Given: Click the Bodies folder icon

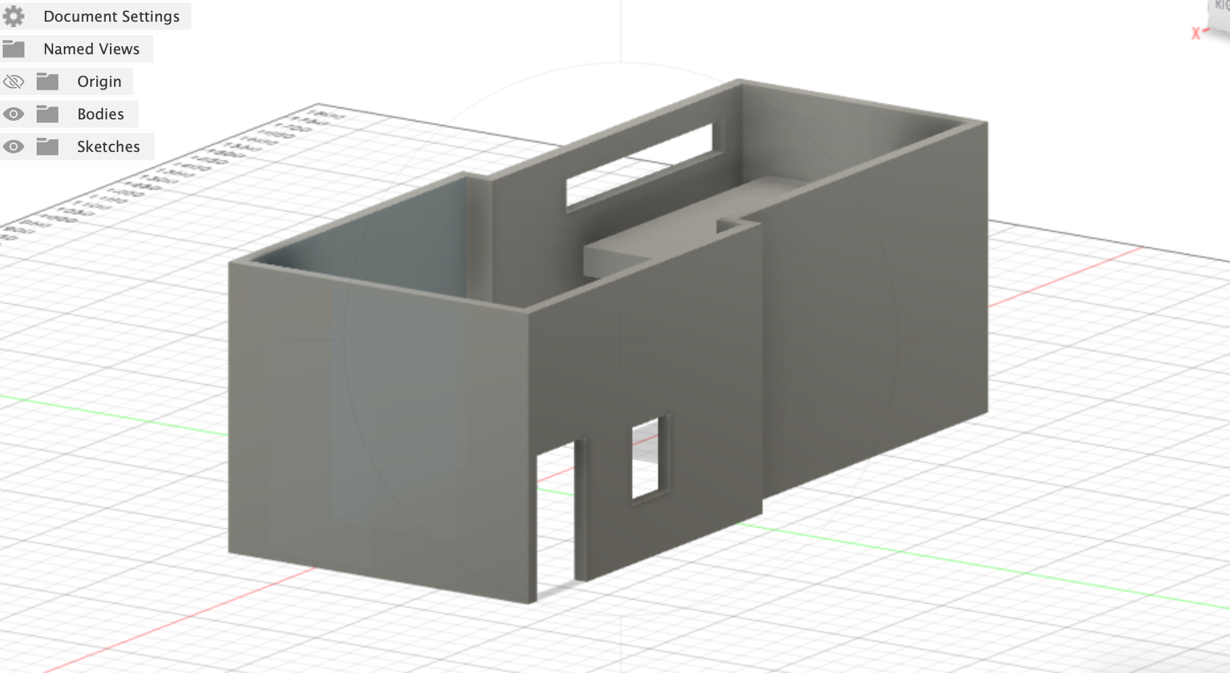Looking at the screenshot, I should 47,114.
